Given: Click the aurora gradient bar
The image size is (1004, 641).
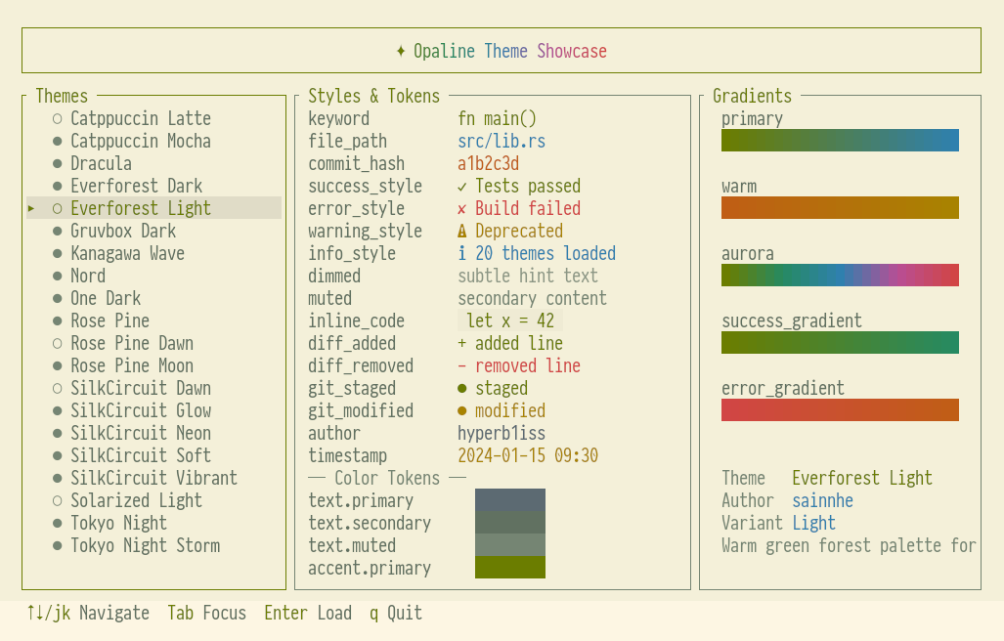Looking at the screenshot, I should pos(840,276).
